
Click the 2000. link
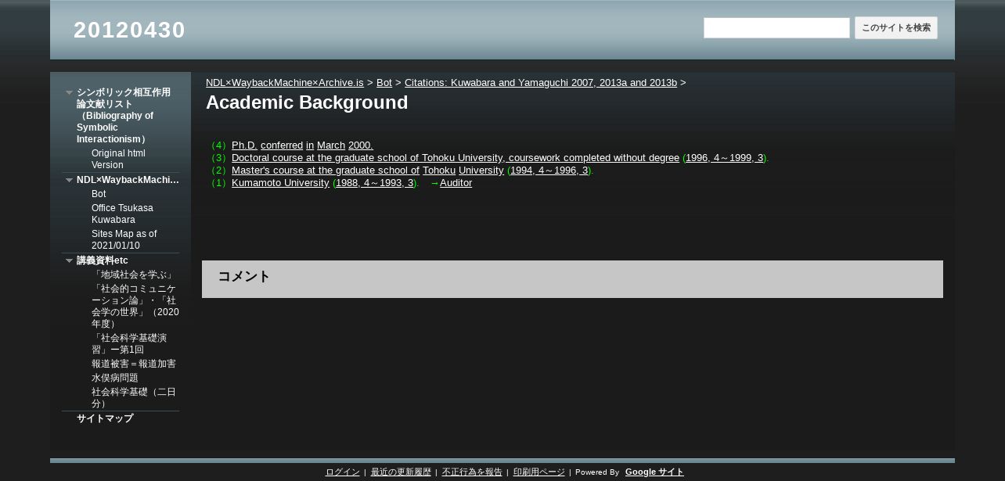tap(361, 145)
